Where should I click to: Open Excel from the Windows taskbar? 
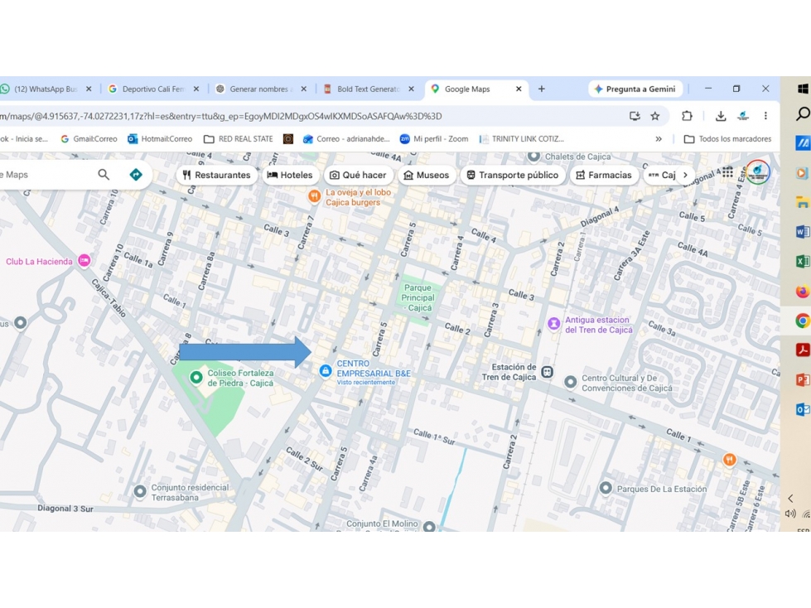coord(802,261)
